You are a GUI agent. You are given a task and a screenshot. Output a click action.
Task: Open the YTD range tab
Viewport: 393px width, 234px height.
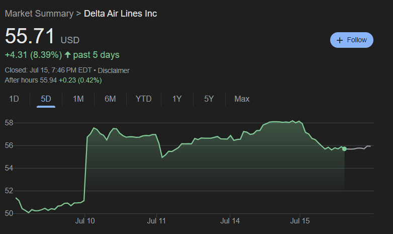click(x=143, y=99)
